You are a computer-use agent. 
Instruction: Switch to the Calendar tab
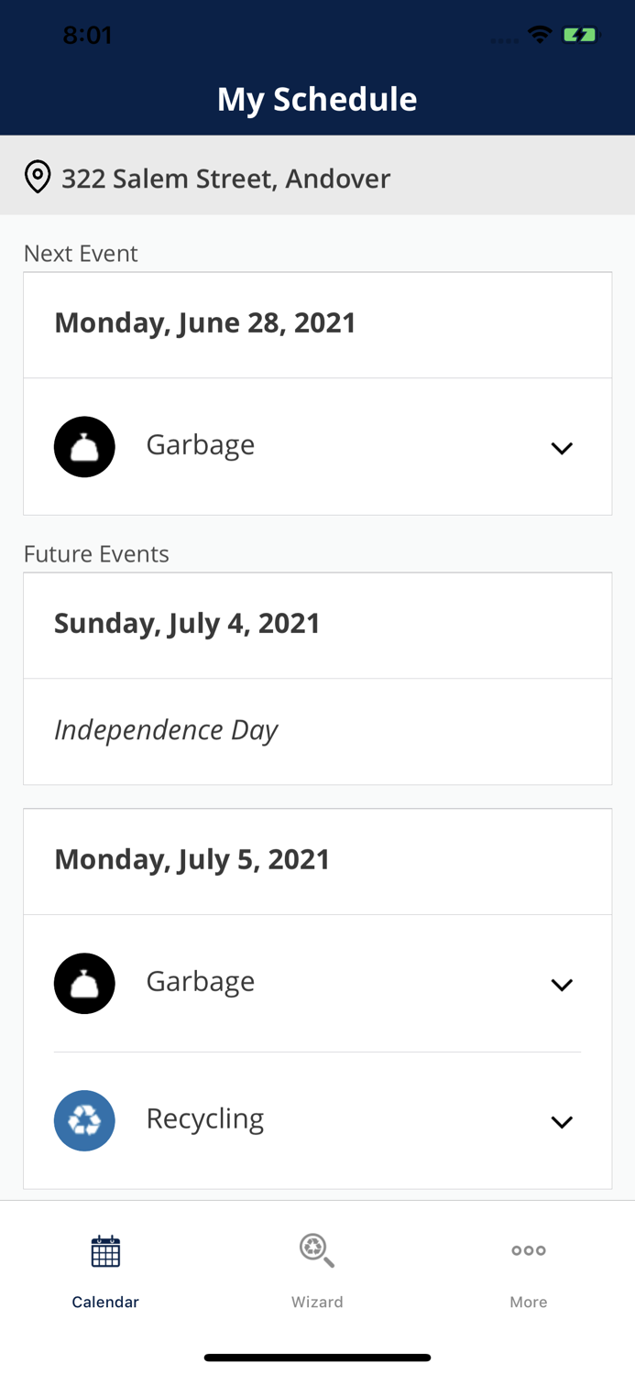tap(105, 1271)
